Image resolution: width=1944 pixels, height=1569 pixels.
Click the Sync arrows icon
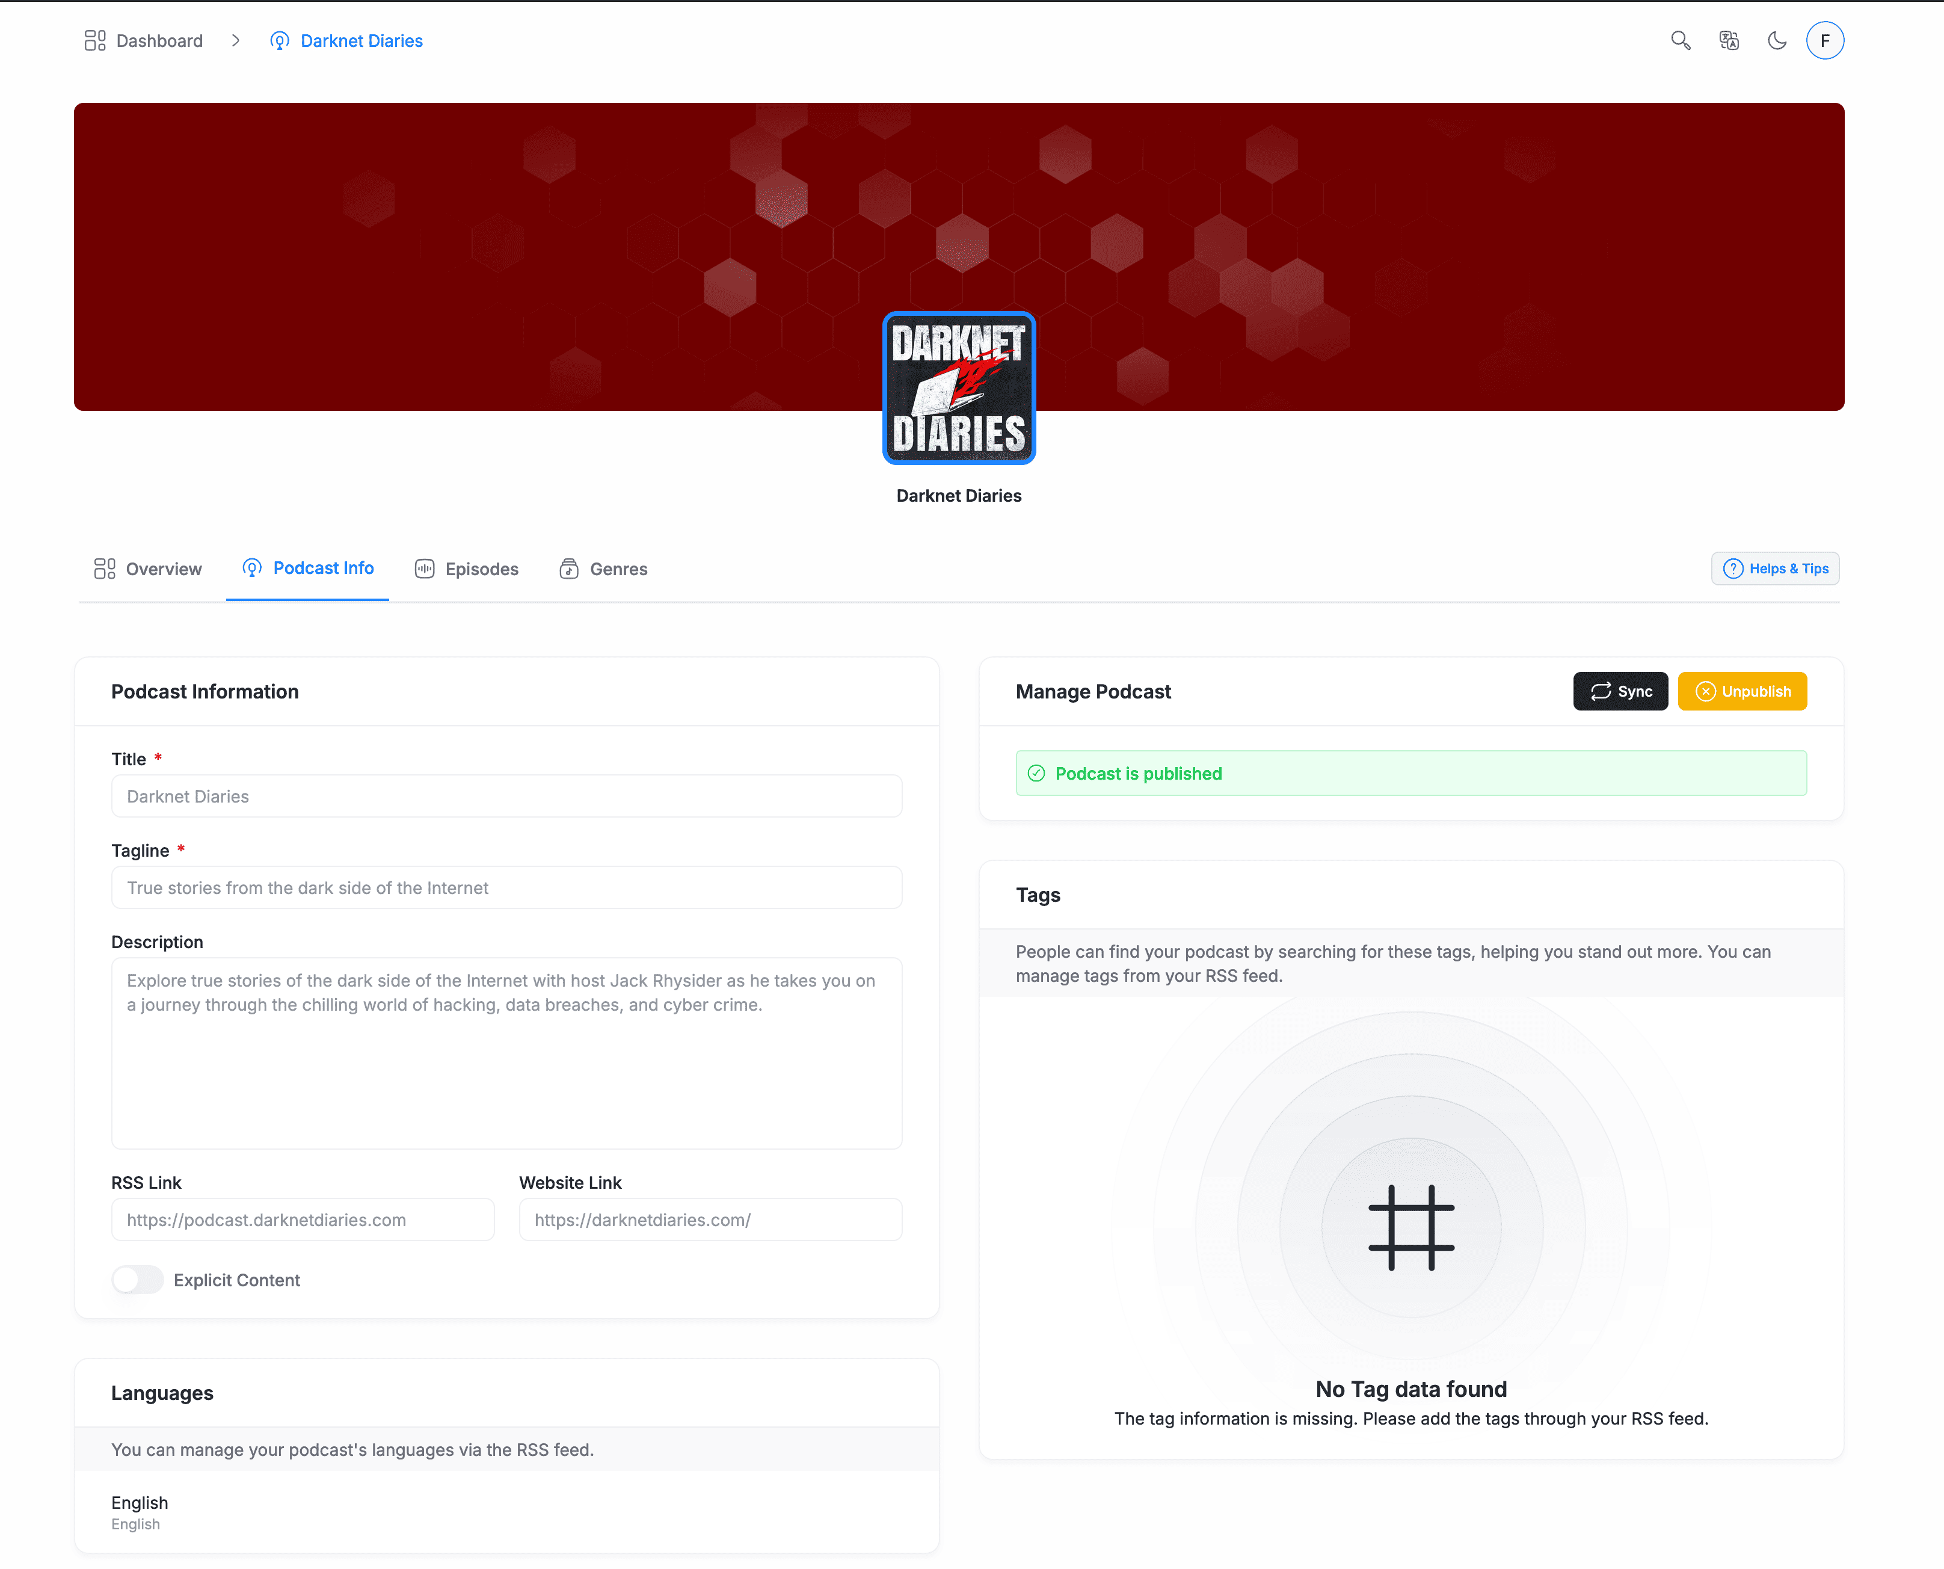click(1601, 691)
